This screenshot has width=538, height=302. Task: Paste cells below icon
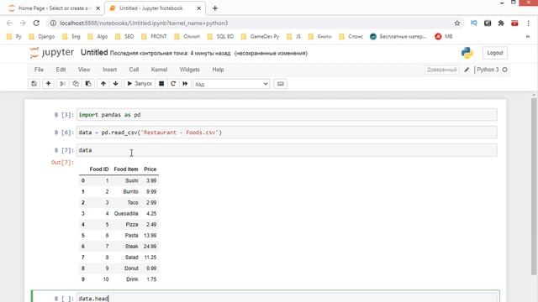(88, 84)
